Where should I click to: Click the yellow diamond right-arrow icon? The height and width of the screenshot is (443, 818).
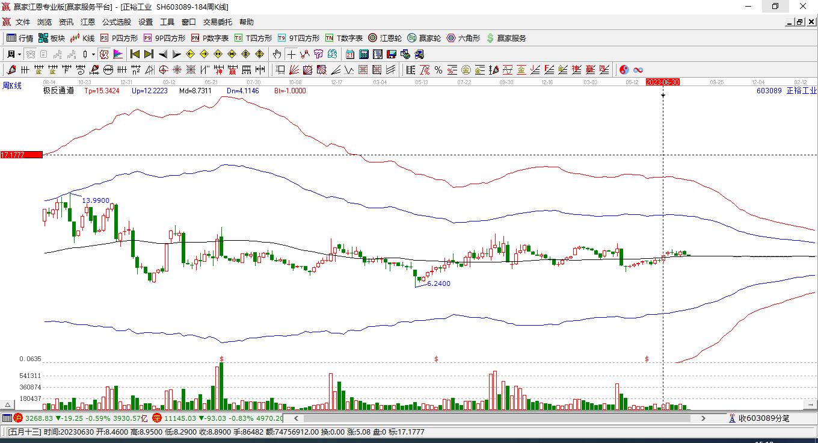click(204, 54)
